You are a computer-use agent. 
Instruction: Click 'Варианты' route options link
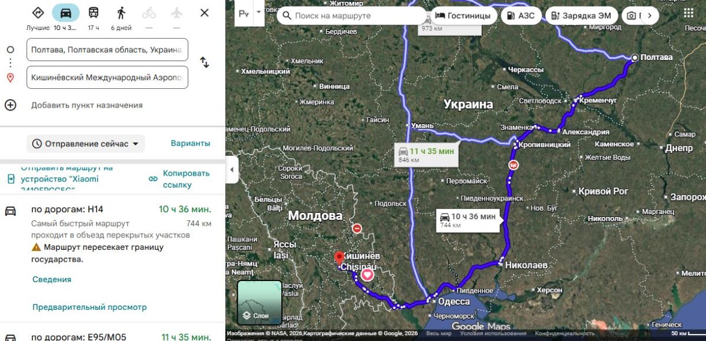click(190, 143)
